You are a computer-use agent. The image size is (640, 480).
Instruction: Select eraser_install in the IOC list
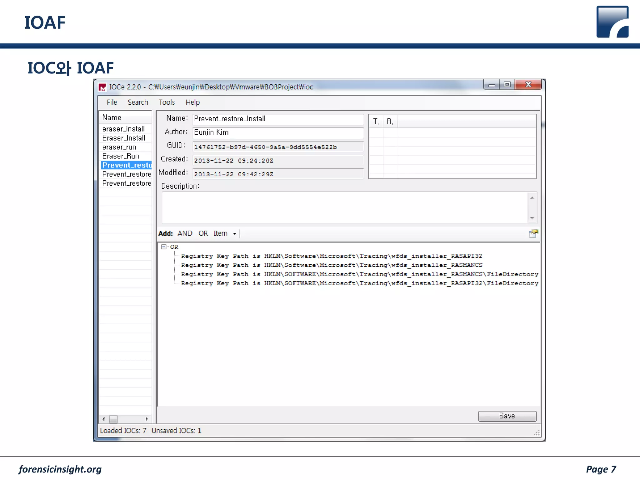click(123, 129)
